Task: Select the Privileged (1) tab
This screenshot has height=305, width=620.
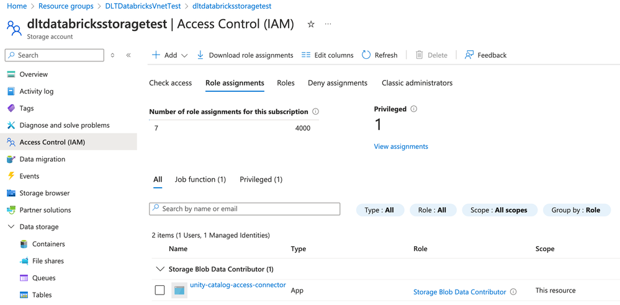Action: pyautogui.click(x=261, y=179)
